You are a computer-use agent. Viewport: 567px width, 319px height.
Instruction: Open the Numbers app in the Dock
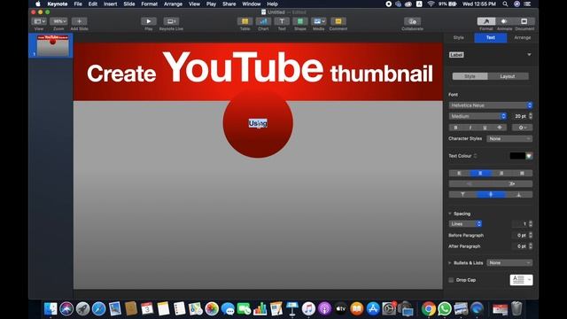260,309
